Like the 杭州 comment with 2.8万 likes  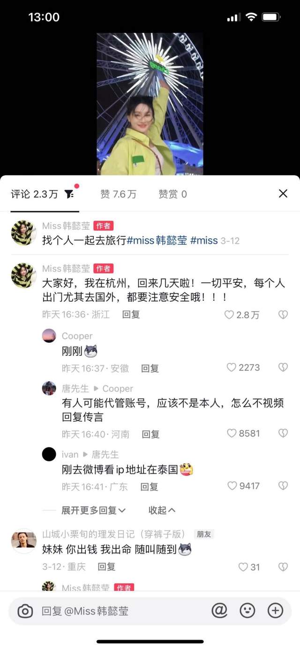pyautogui.click(x=229, y=315)
